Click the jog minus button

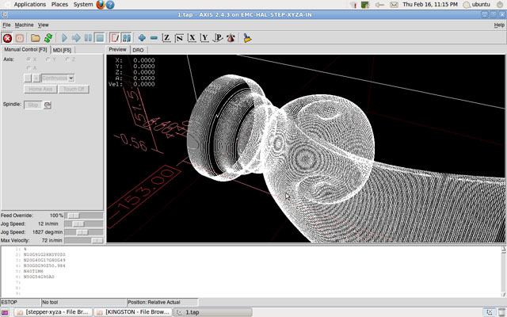(28, 78)
